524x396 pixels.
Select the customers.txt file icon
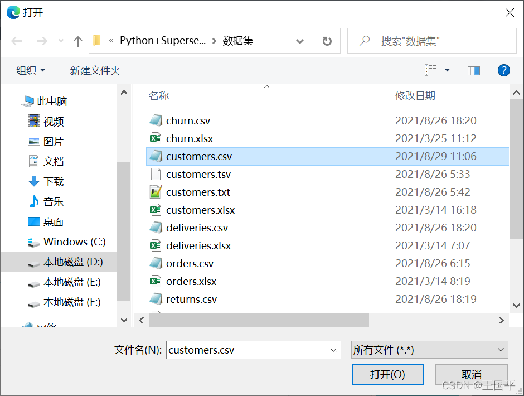pyautogui.click(x=156, y=192)
